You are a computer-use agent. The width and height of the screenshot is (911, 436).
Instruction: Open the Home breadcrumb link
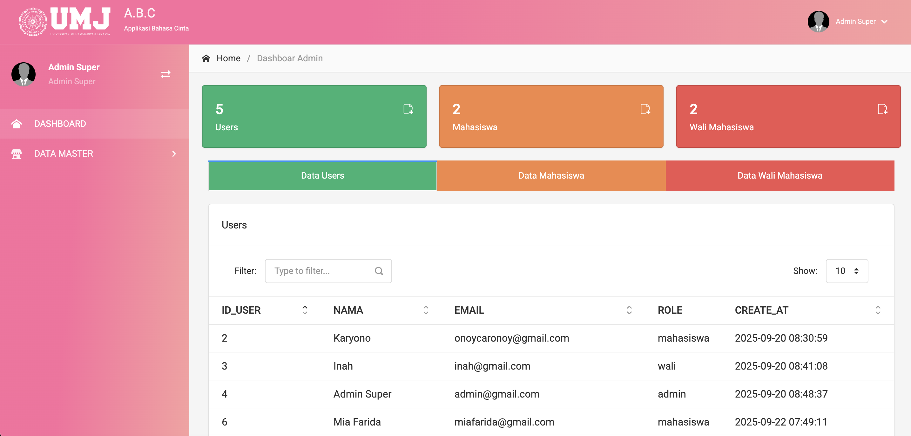(x=228, y=58)
